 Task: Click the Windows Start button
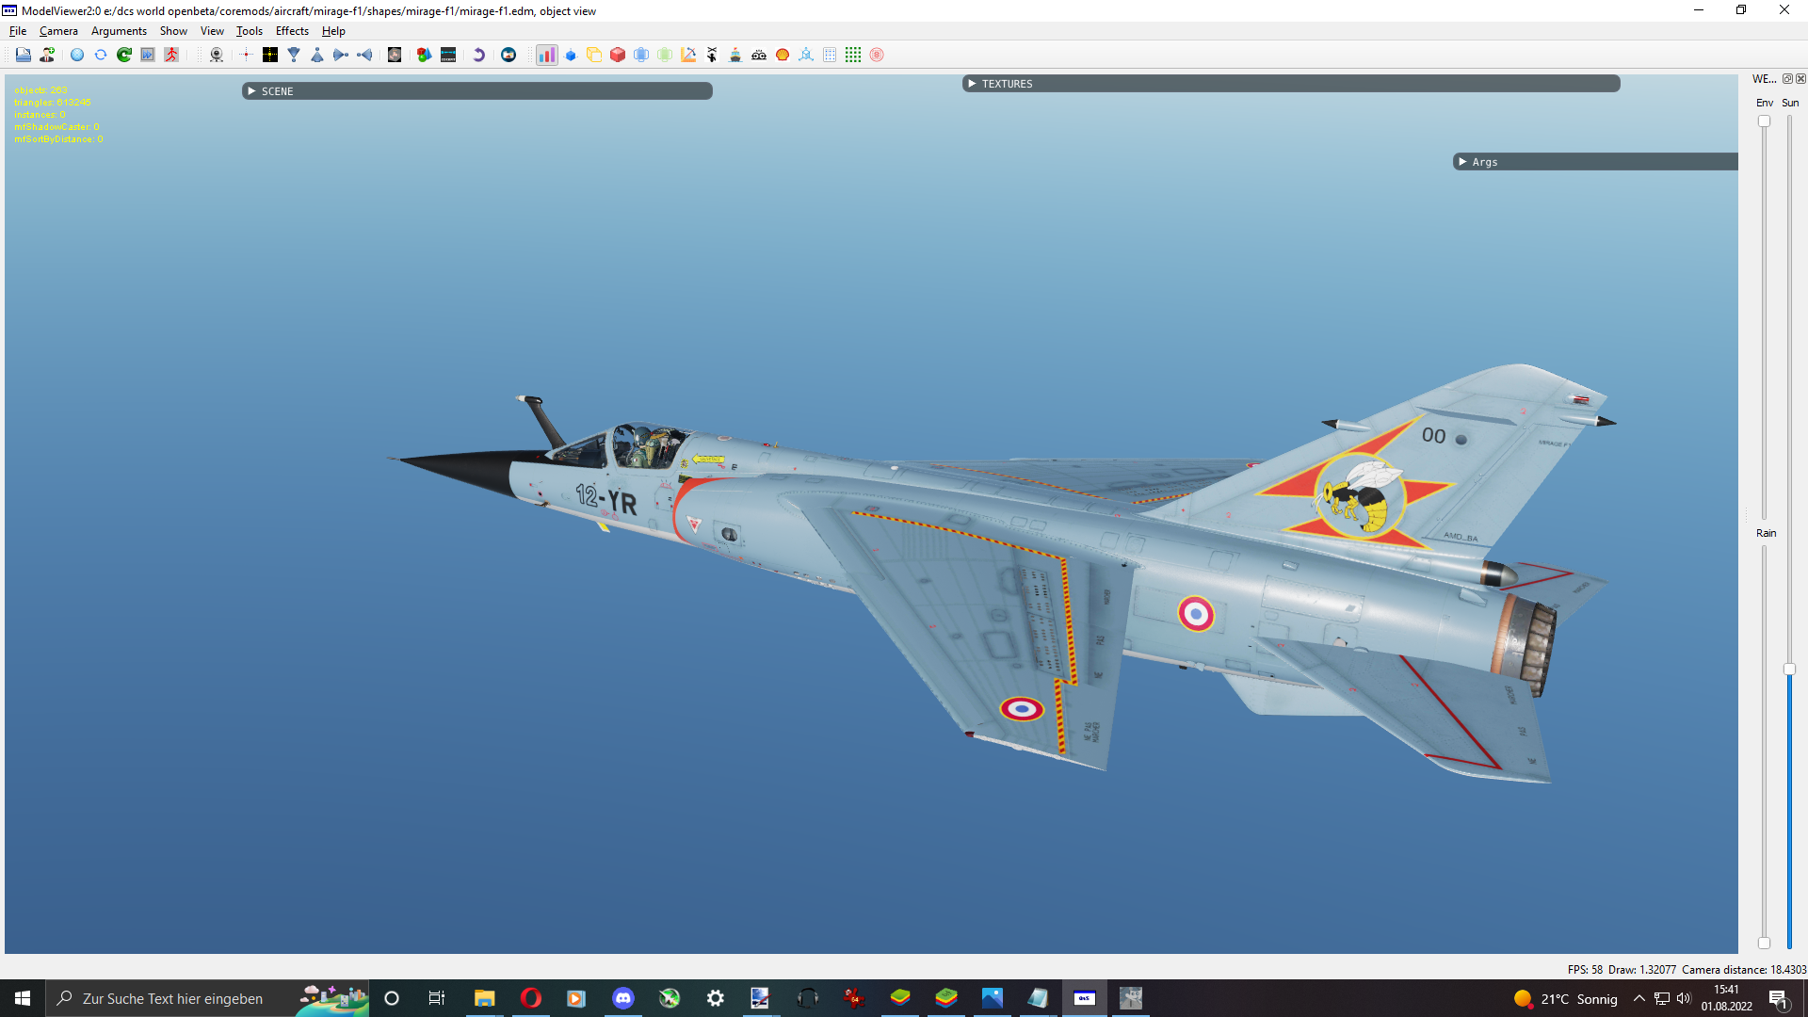23,998
